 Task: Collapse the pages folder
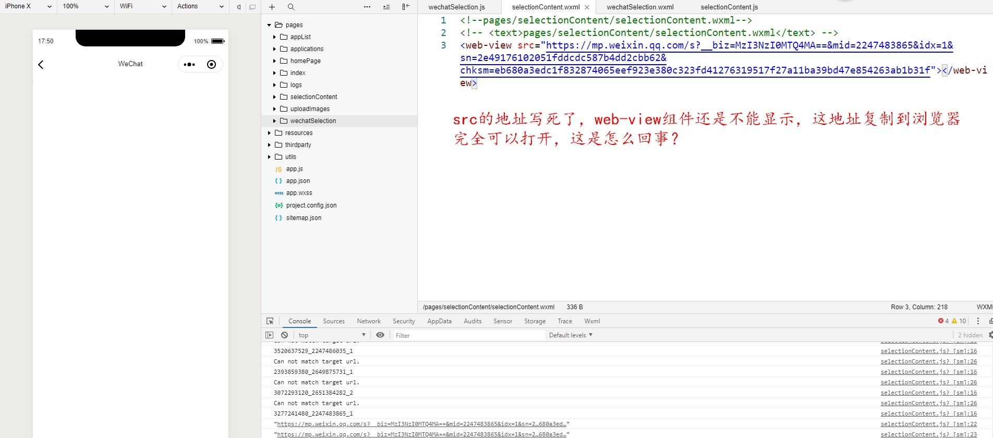point(269,25)
